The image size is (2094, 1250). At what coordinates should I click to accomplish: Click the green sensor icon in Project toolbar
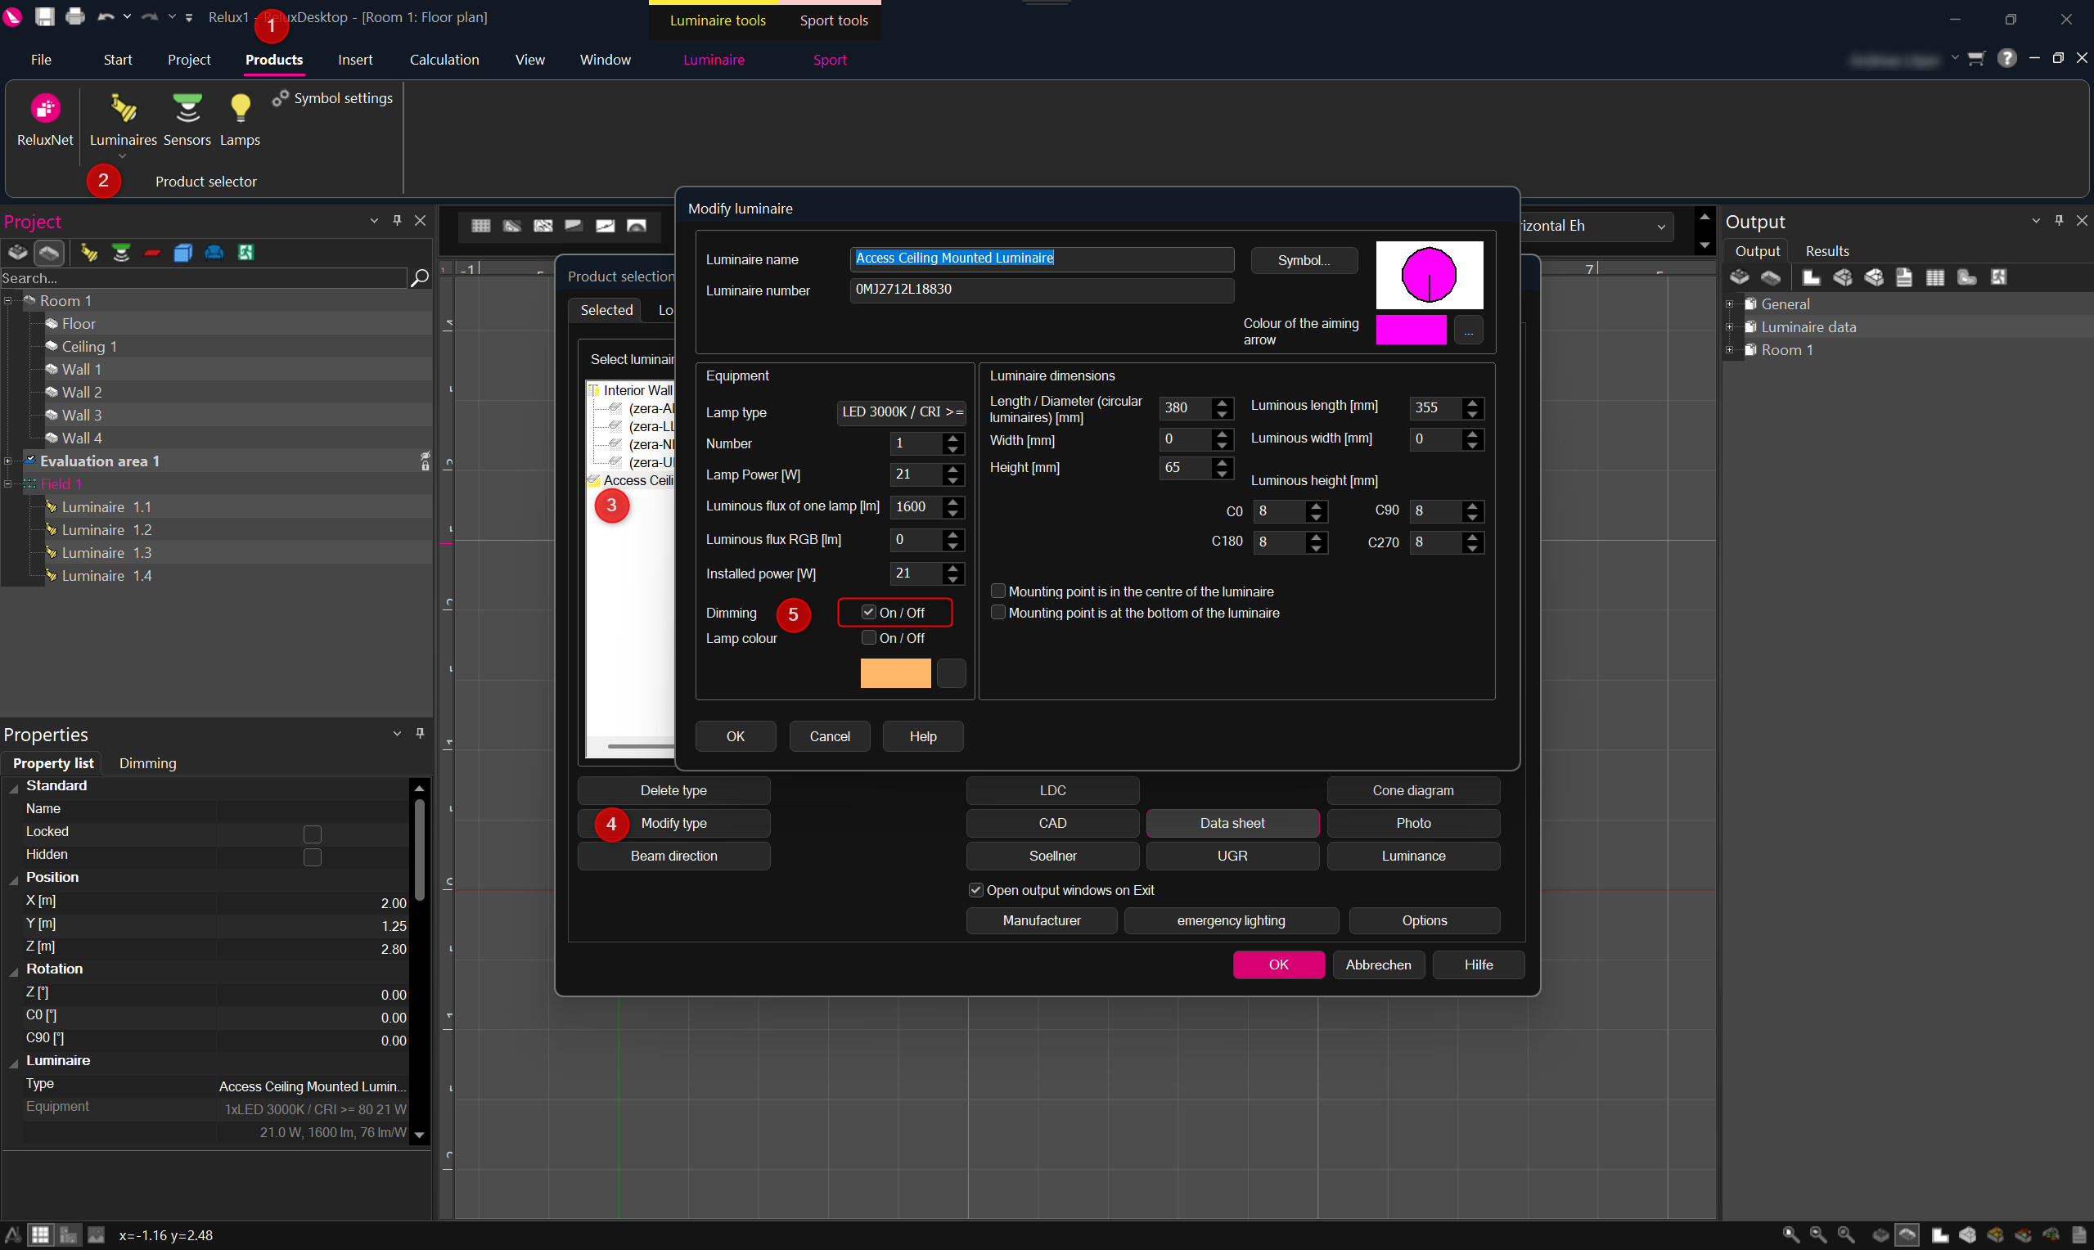click(121, 253)
